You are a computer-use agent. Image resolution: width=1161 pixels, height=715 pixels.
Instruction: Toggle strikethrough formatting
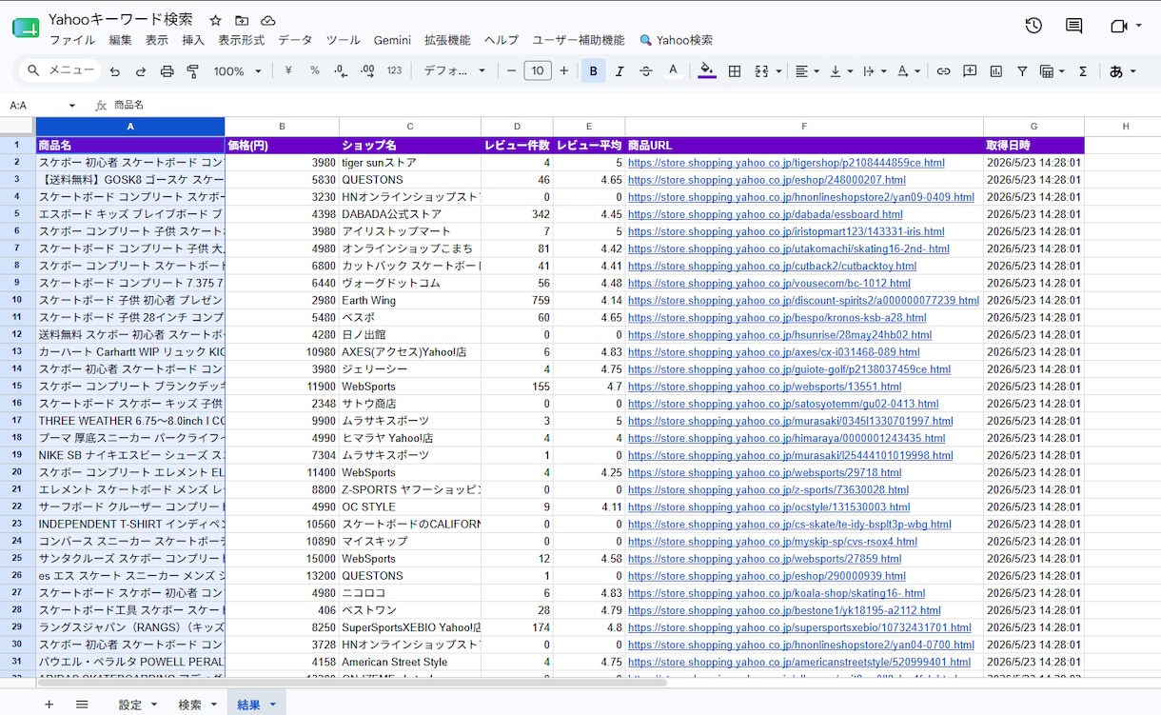(x=646, y=70)
